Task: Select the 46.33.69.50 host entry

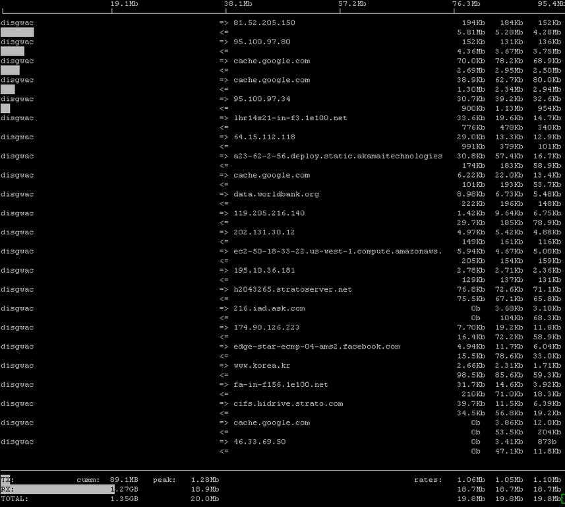Action: point(259,442)
